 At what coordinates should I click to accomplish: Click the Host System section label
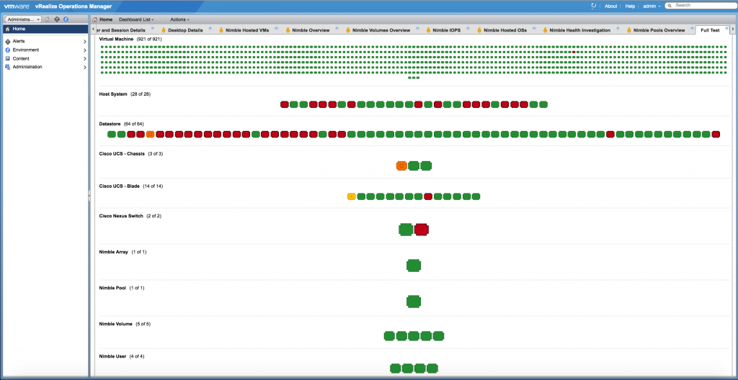click(113, 94)
